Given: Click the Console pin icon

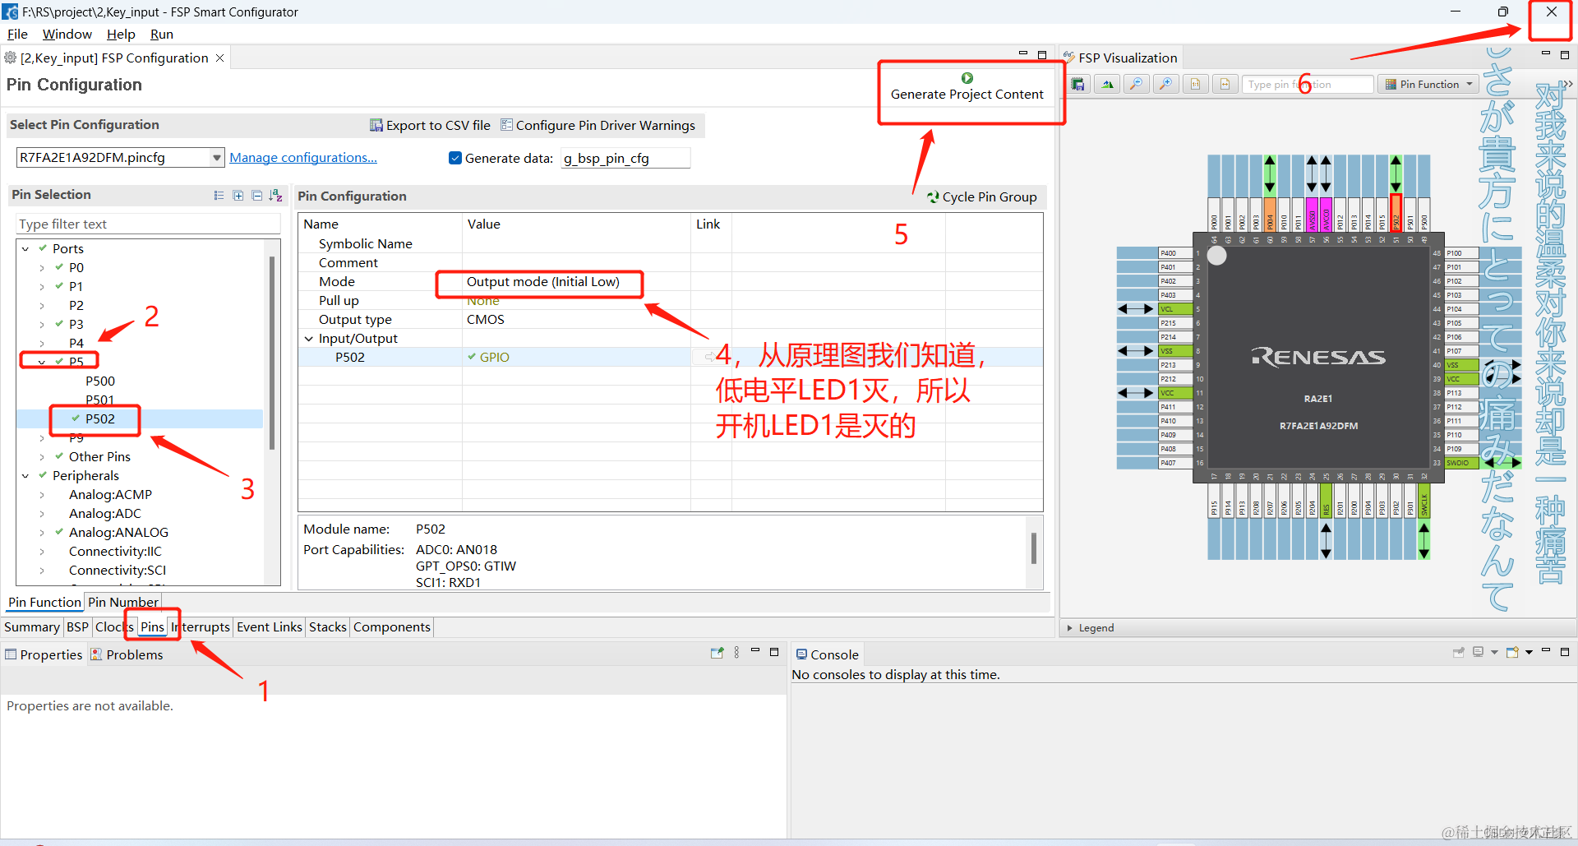Looking at the screenshot, I should [x=1459, y=653].
